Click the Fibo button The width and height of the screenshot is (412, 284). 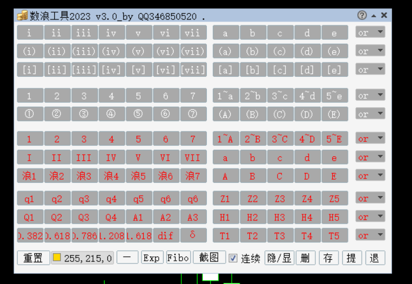coord(179,257)
